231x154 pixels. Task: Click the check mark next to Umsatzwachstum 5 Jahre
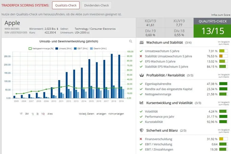click(x=141, y=51)
